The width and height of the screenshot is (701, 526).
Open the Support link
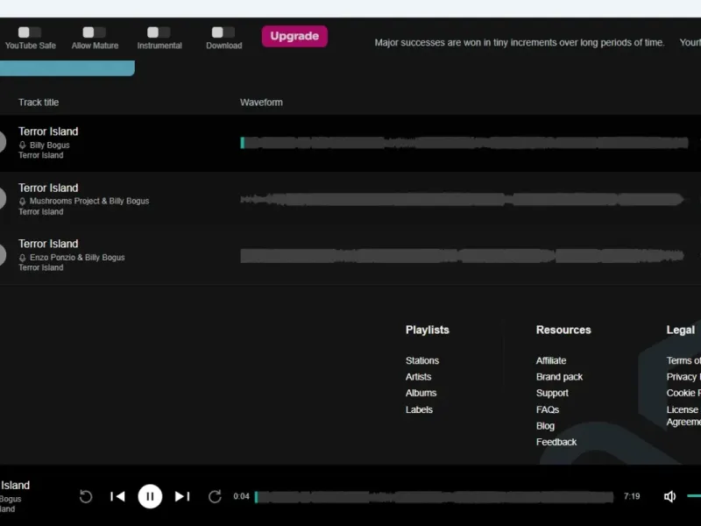coord(552,393)
